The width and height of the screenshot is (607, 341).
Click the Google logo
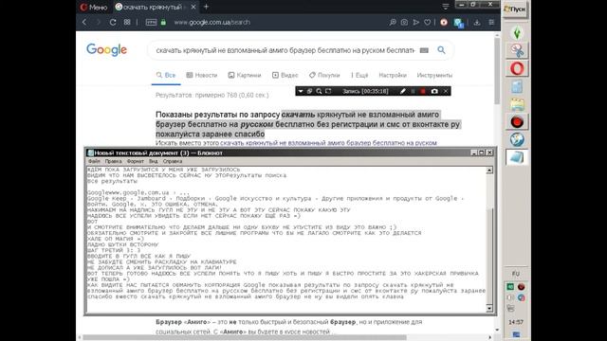tap(106, 50)
